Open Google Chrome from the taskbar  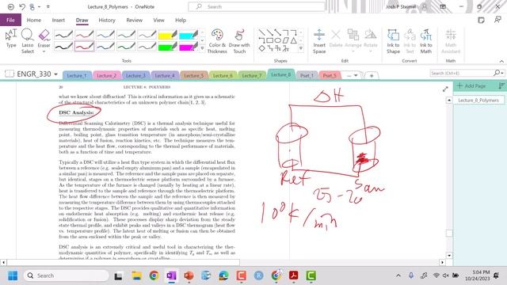tap(154, 275)
